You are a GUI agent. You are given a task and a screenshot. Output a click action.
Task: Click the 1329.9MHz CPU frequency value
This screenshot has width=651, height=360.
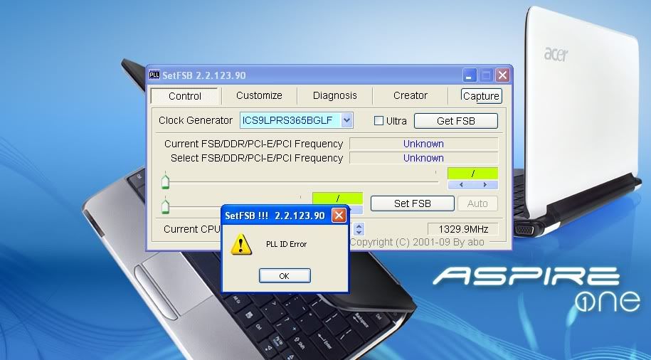463,229
